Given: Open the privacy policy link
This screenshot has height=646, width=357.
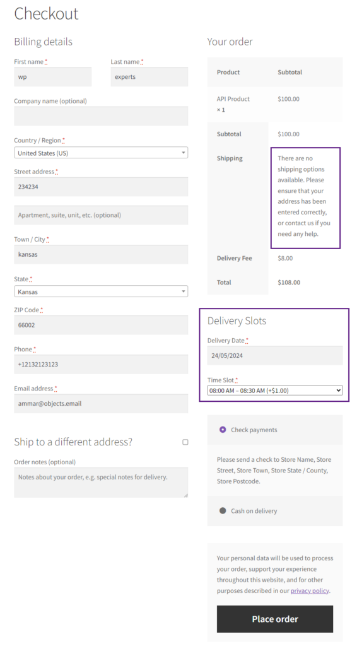Looking at the screenshot, I should pyautogui.click(x=310, y=590).
